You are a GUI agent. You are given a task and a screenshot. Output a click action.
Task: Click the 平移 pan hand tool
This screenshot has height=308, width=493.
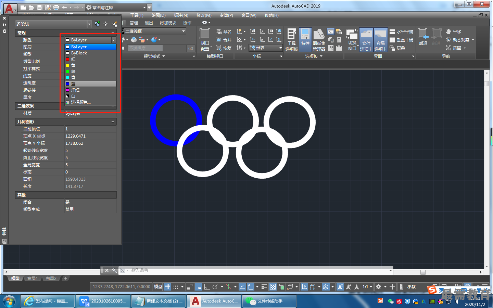pyautogui.click(x=454, y=31)
